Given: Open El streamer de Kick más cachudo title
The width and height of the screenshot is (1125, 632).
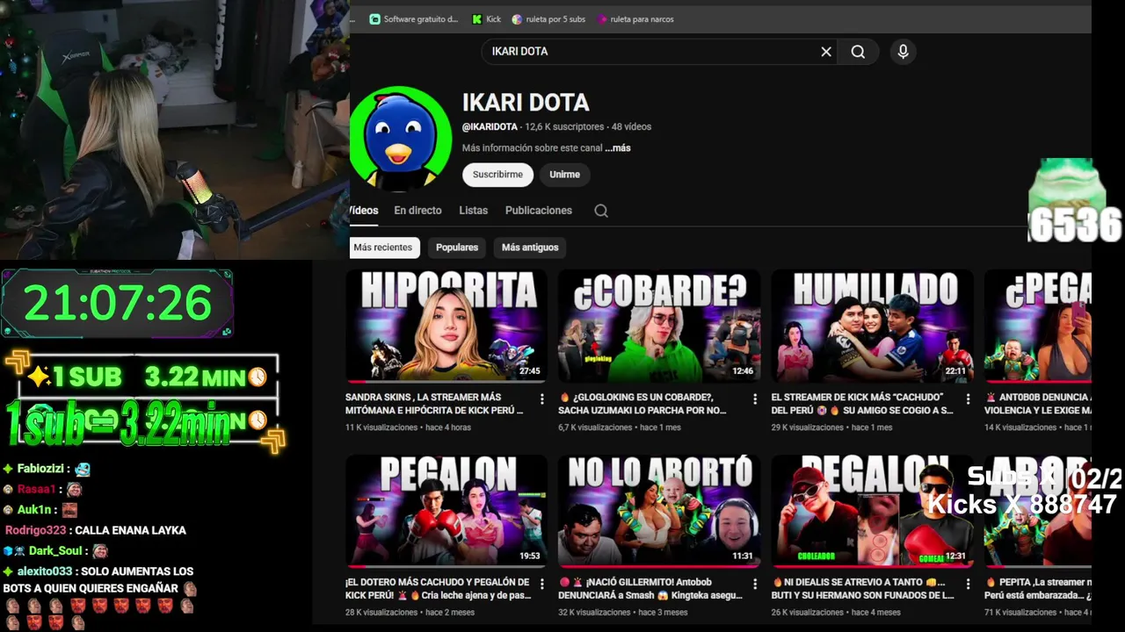Looking at the screenshot, I should 862,404.
